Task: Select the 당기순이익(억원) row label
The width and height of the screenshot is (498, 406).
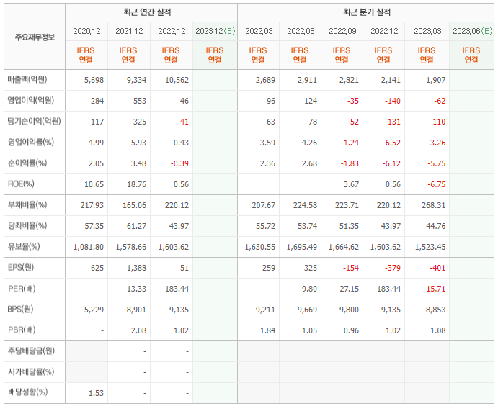Action: pos(34,121)
